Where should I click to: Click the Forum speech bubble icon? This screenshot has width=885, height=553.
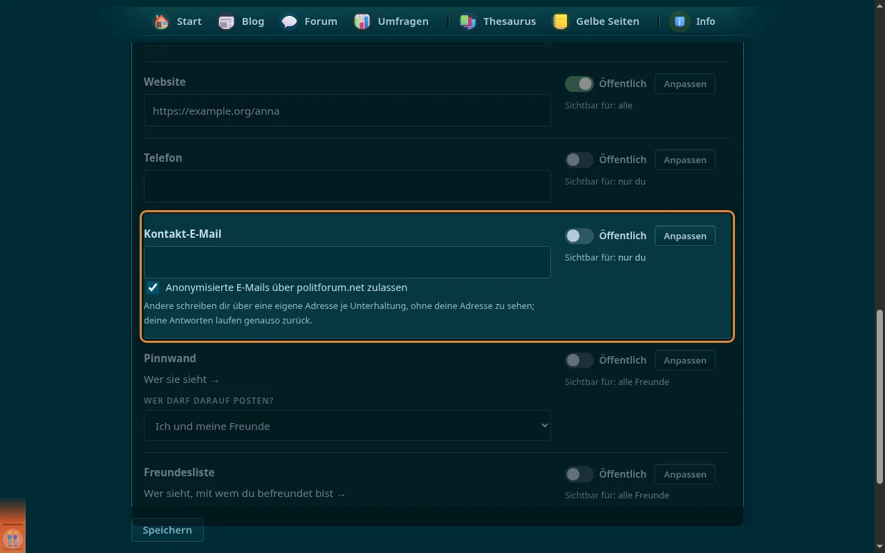[289, 21]
